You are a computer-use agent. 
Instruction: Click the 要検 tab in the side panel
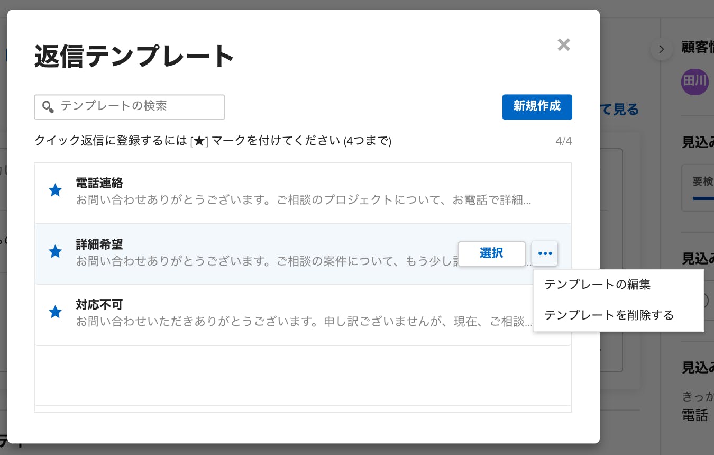tap(703, 182)
